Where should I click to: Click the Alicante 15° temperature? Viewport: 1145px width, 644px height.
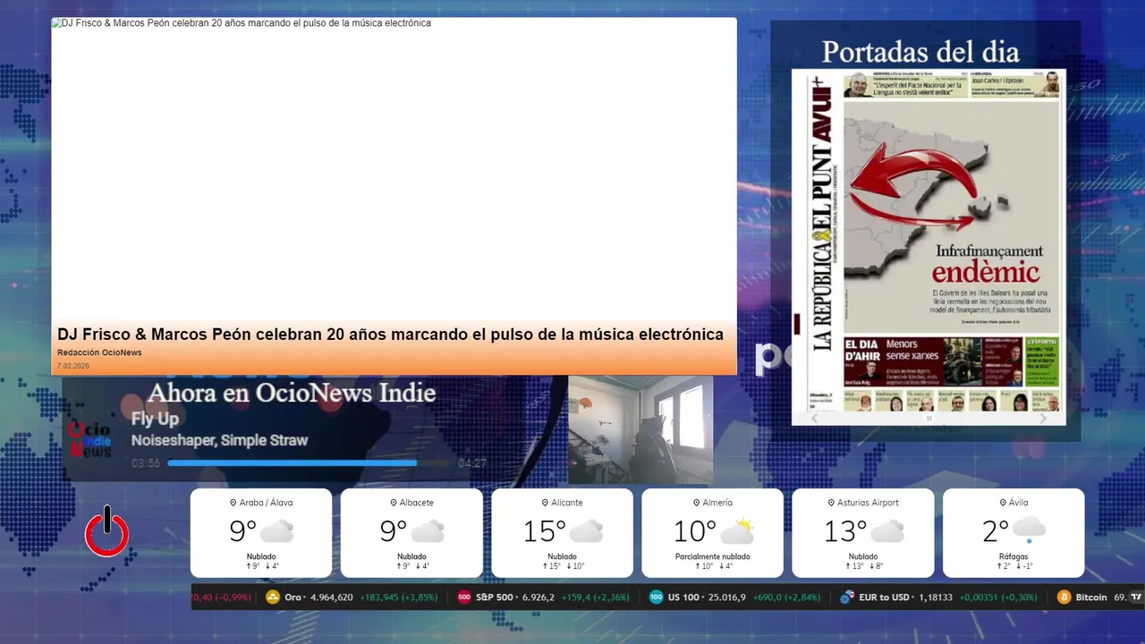point(545,531)
